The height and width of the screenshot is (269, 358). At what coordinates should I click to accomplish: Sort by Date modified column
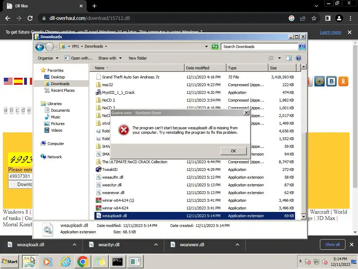coord(205,68)
